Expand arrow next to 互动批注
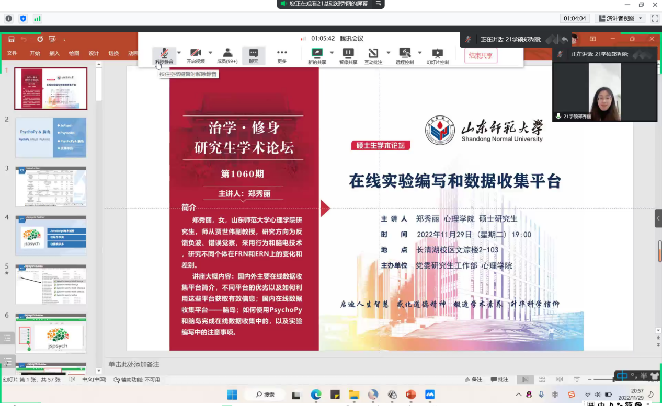The image size is (662, 406). (x=388, y=53)
